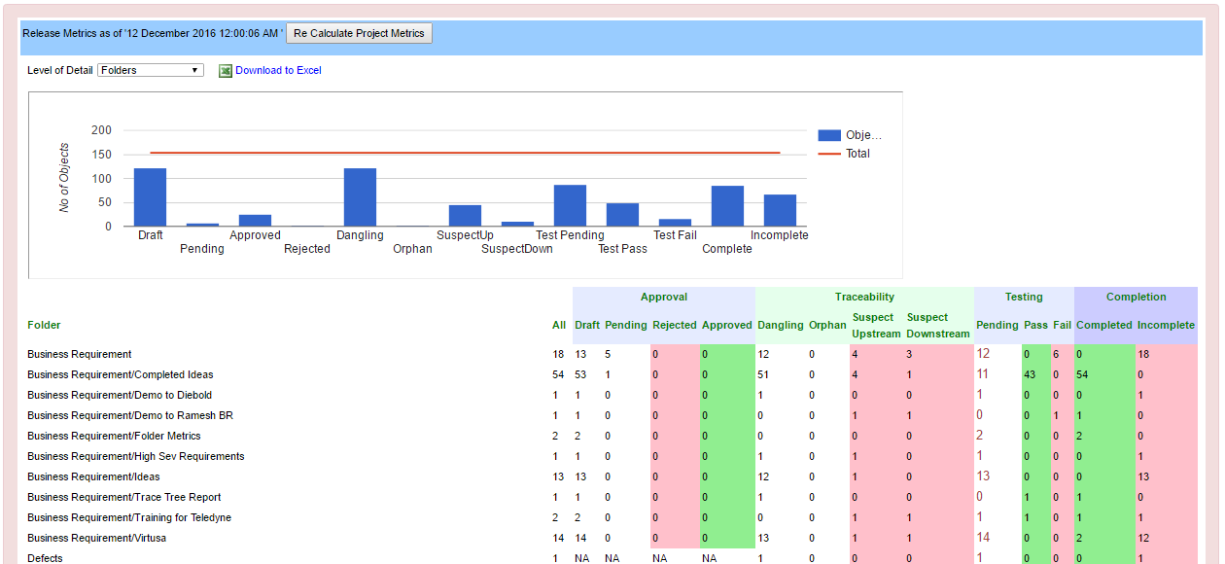
Task: Click the Test Pass chart bar
Action: point(622,215)
